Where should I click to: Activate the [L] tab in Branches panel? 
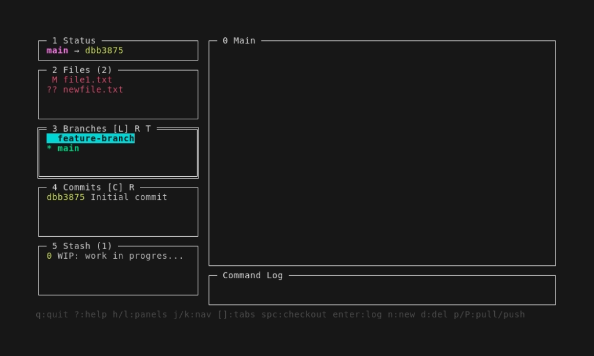click(121, 129)
